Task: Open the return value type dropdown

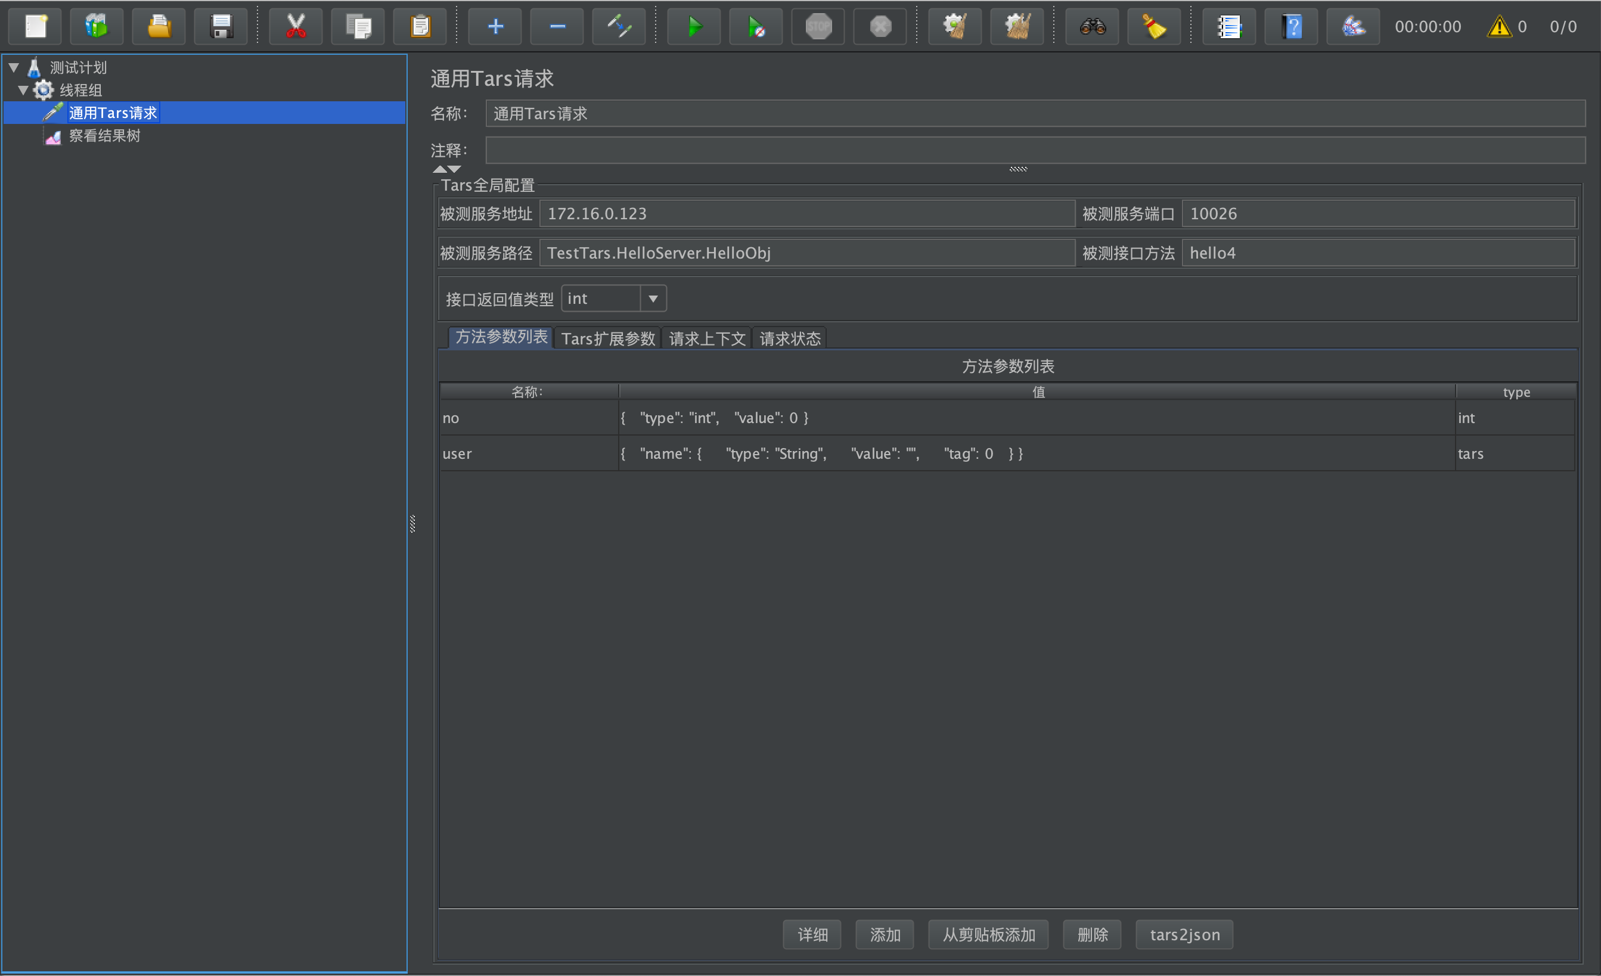Action: (x=653, y=299)
